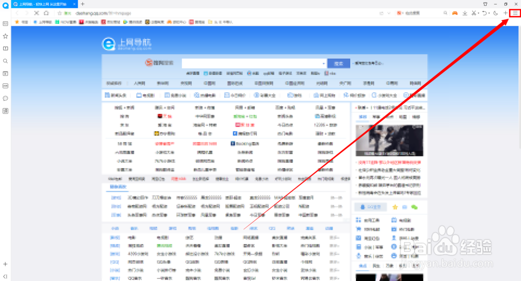The image size is (521, 281).
Task: Open the sidebar translate icon
Action: [5, 111]
